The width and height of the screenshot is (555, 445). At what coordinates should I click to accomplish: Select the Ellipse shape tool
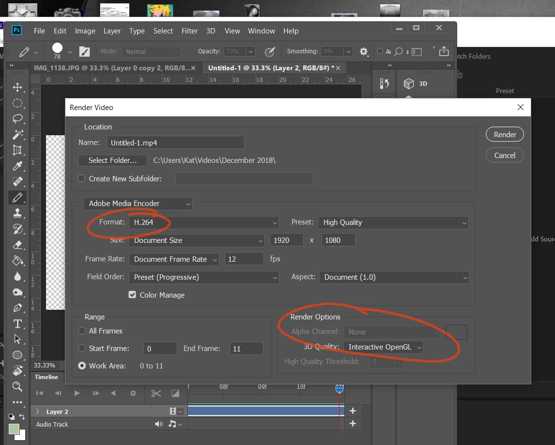pos(17,355)
